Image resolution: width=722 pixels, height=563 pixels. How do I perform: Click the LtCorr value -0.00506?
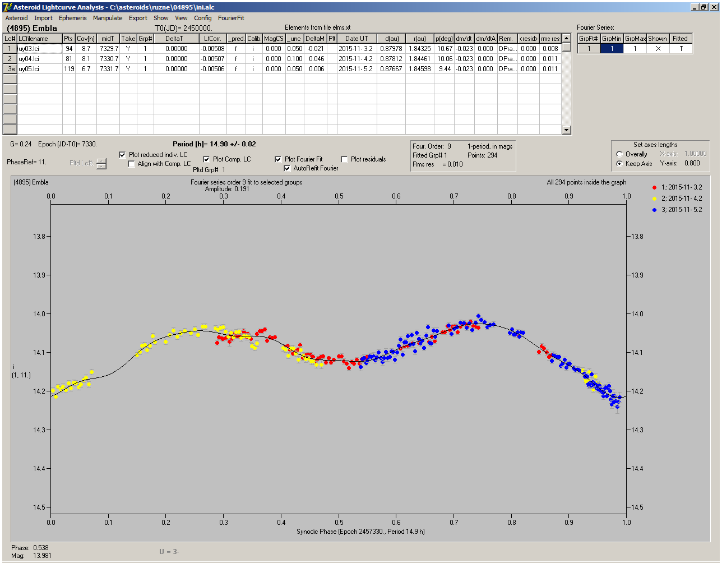pyautogui.click(x=213, y=68)
